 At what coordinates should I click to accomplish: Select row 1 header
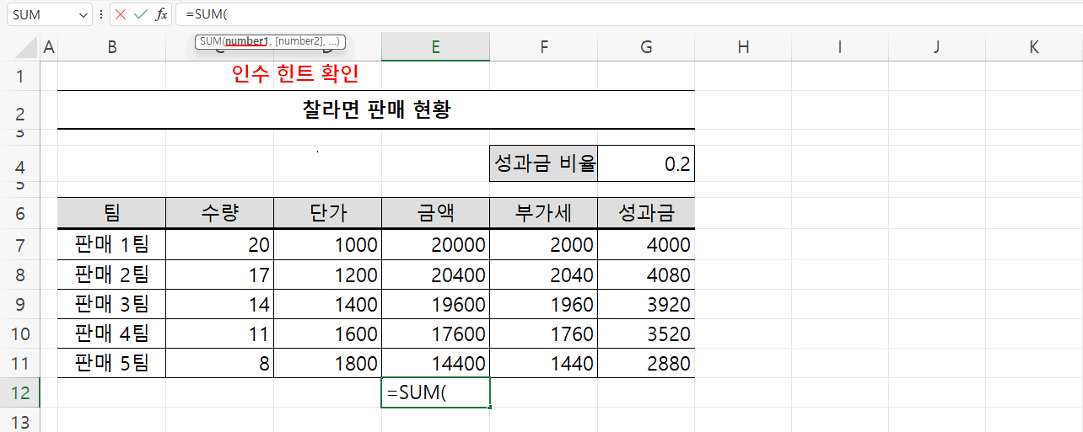[x=20, y=76]
